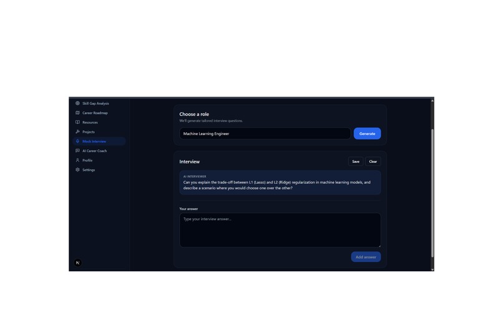This screenshot has height=335, width=503.
Task: Select Mock Interview in sidebar
Action: (x=99, y=141)
